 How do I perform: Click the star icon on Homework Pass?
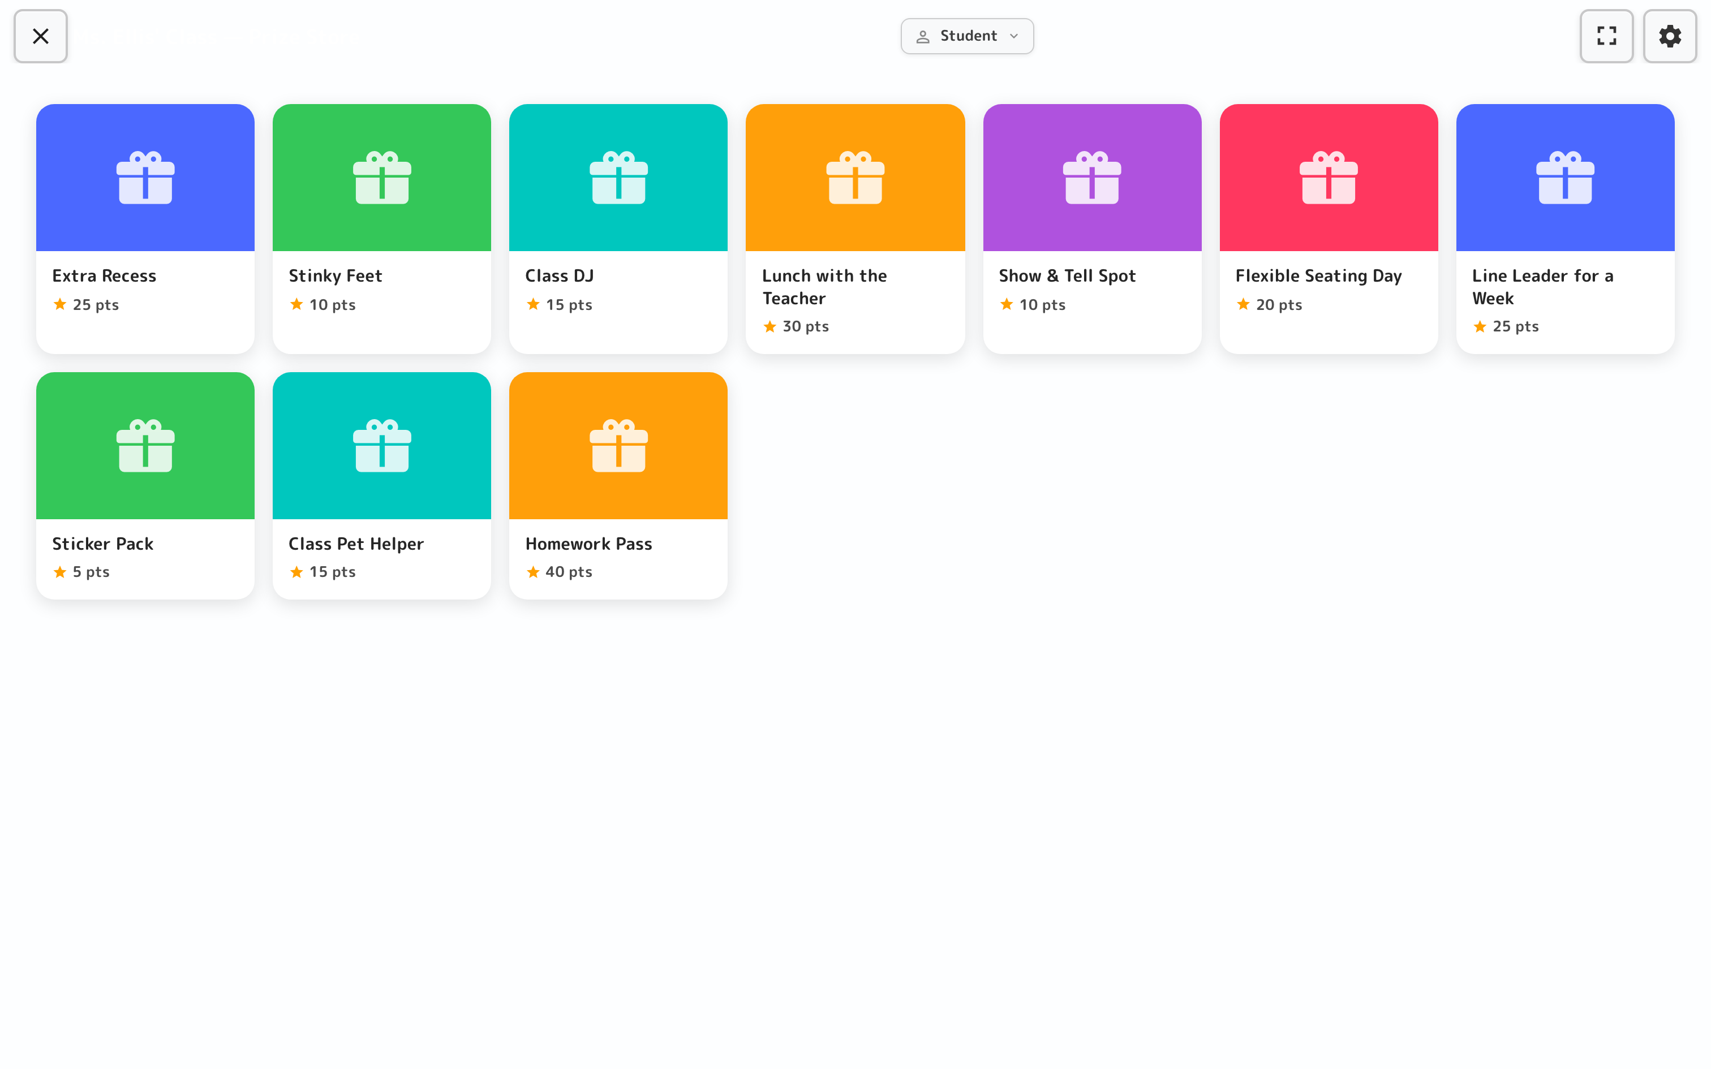533,571
